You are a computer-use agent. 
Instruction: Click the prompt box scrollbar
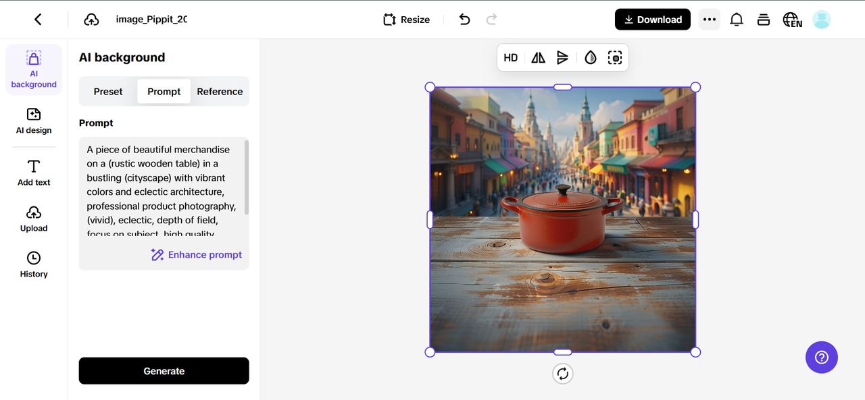pos(247,178)
